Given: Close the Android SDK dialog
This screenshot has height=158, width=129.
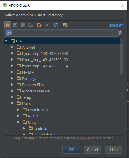Looking at the screenshot, I should [x=122, y=5].
